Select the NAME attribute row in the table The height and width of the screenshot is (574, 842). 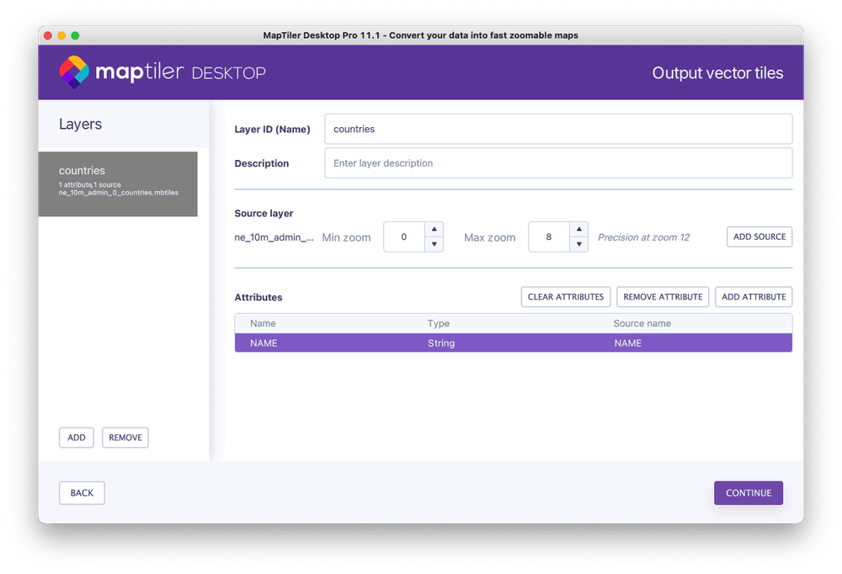514,343
